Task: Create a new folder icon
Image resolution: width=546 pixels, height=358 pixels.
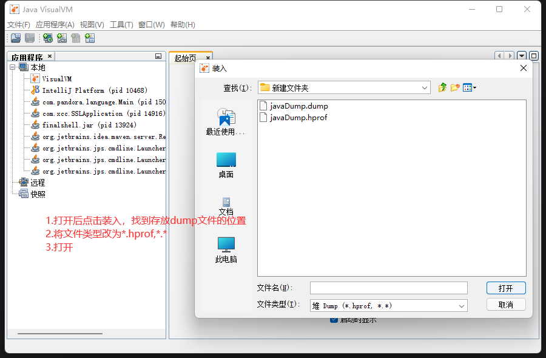Action: click(455, 87)
